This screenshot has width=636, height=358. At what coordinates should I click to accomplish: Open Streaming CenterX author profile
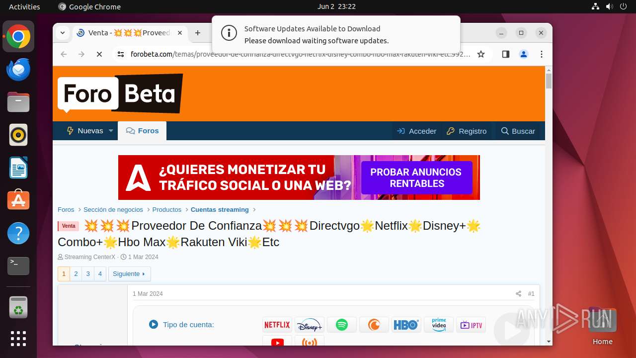(90, 257)
